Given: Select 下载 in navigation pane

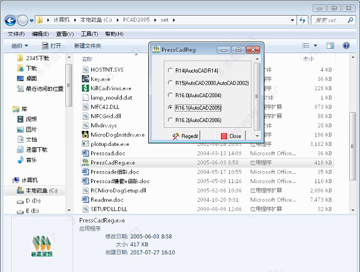Looking at the screenshot, I should [27, 68].
